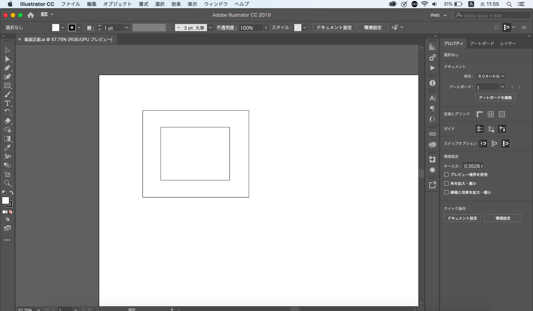Select the Eyedropper tool
The image size is (533, 311).
(x=7, y=148)
